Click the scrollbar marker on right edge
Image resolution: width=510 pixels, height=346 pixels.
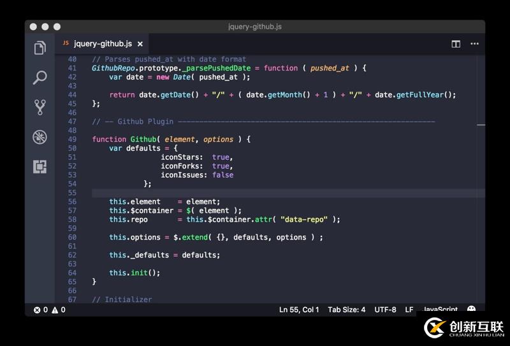click(481, 124)
